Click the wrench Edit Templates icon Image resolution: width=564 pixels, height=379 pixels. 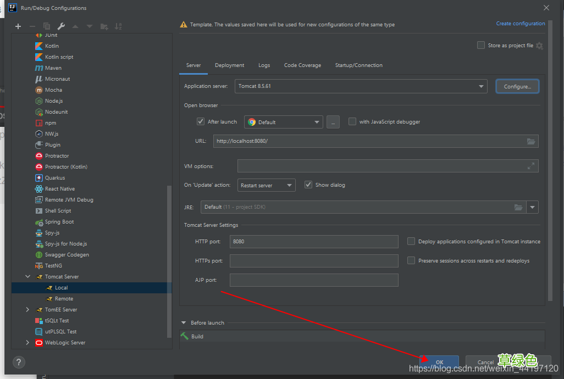(61, 26)
